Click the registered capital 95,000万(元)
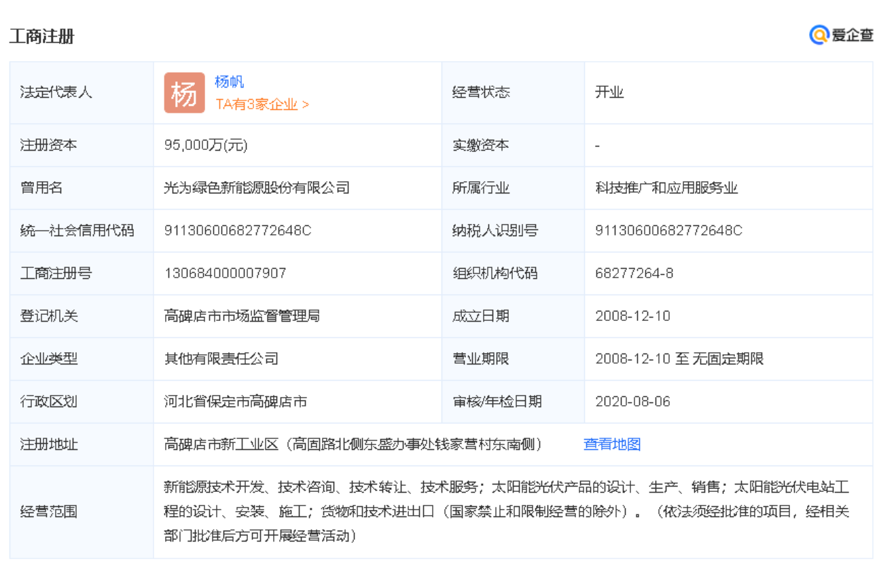Image resolution: width=896 pixels, height=570 pixels. point(206,145)
